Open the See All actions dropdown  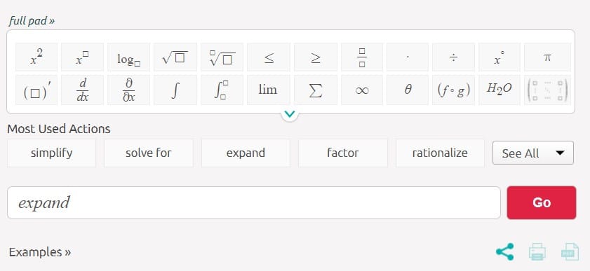tap(532, 153)
